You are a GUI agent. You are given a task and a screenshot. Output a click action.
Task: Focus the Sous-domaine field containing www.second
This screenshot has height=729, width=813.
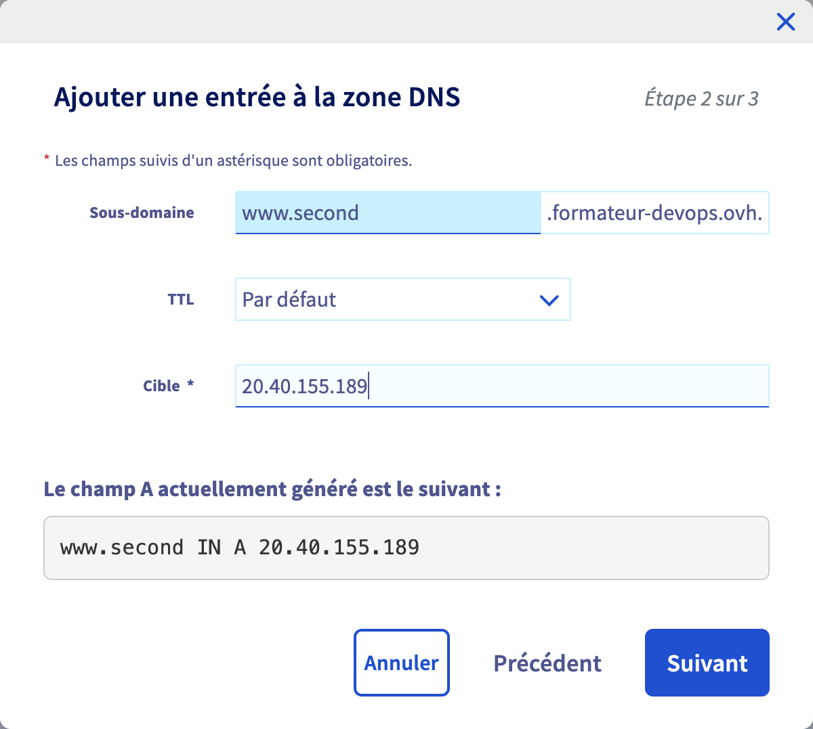(388, 213)
